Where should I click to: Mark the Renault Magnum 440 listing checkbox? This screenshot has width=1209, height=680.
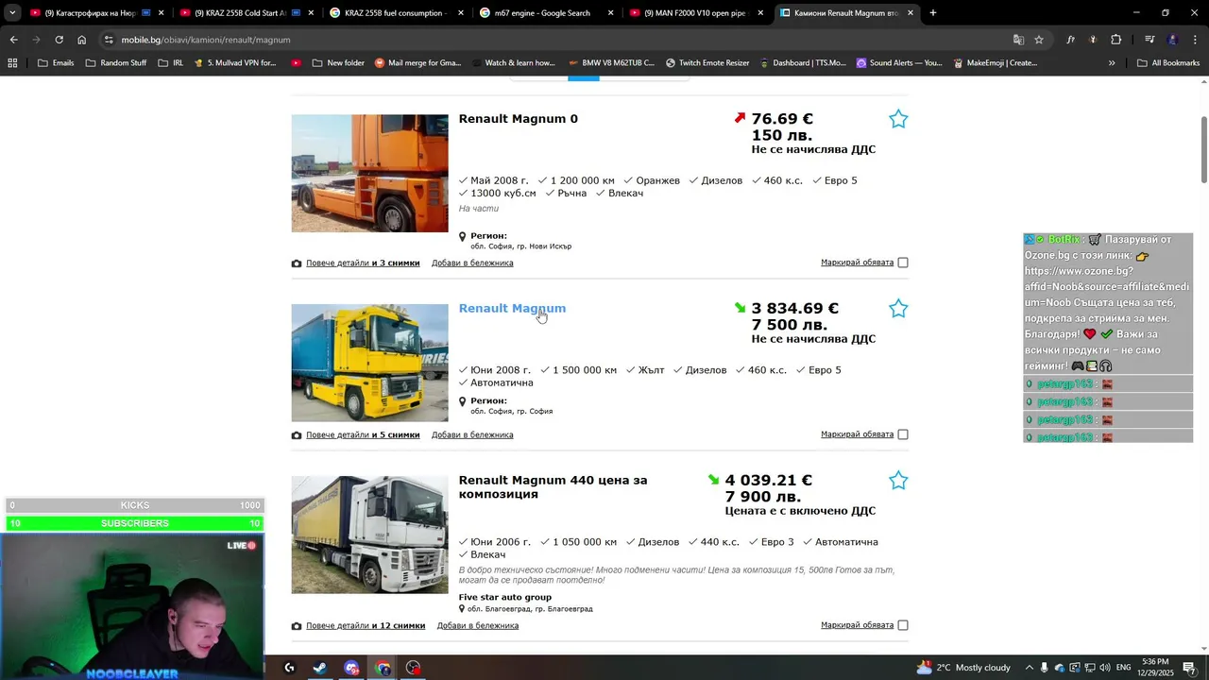click(903, 625)
